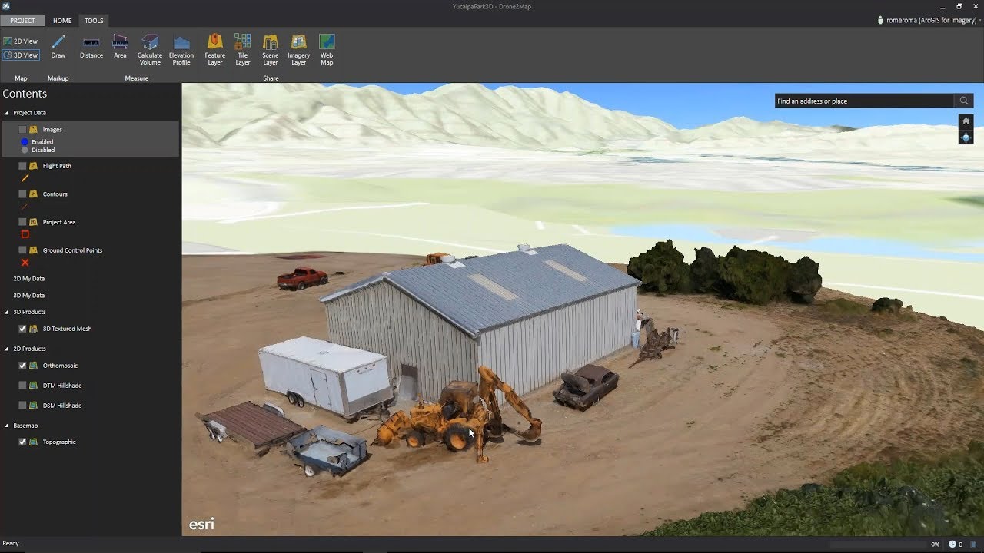Collapse the Basemap group

(x=6, y=426)
